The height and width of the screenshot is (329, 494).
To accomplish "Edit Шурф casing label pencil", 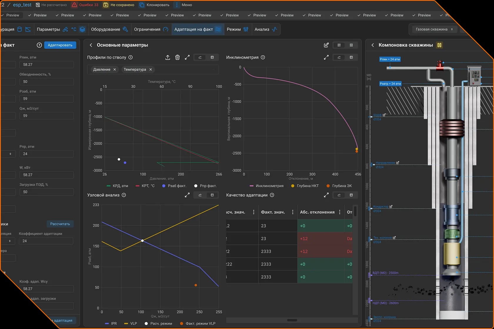I will tap(384, 115).
